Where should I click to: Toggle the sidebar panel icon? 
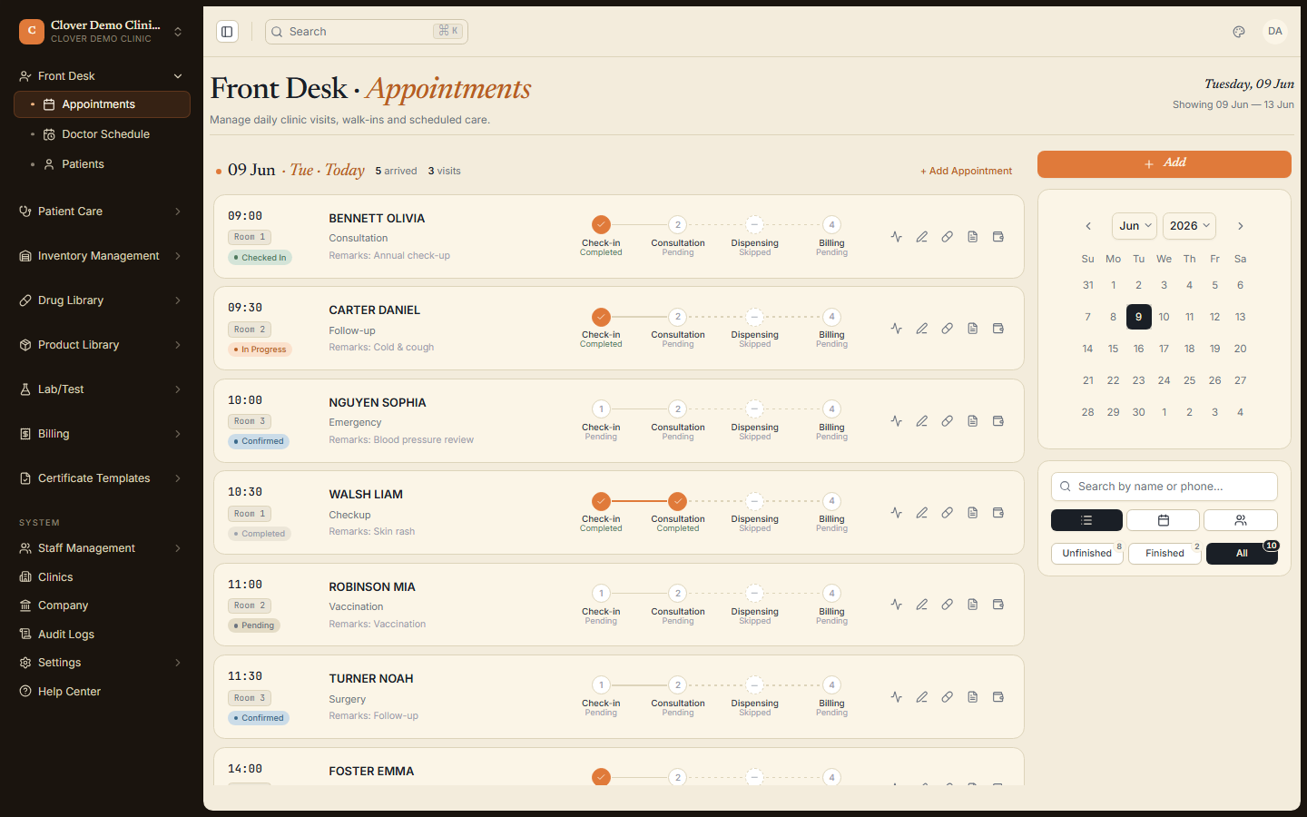[227, 32]
